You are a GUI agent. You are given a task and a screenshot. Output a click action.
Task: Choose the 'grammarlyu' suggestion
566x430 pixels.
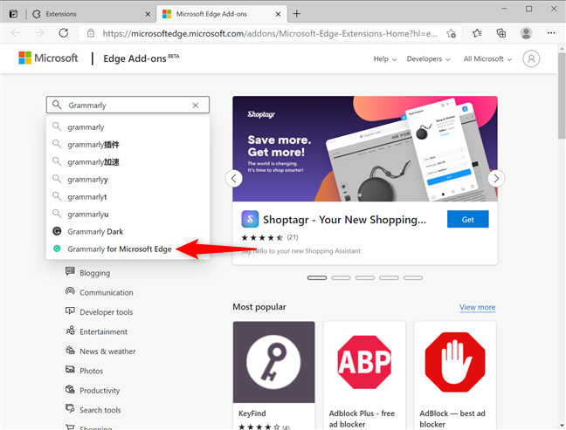coord(128,214)
